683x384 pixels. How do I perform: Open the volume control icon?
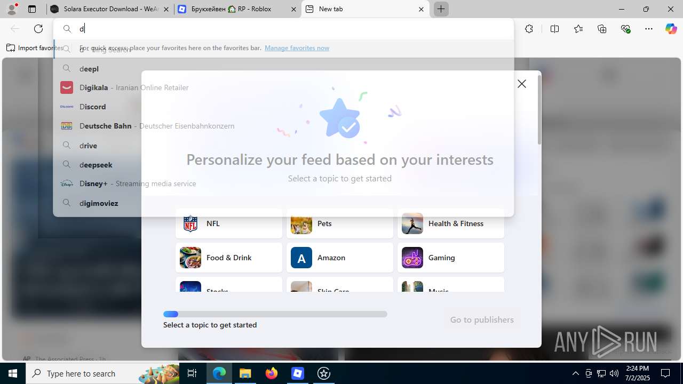[x=614, y=373]
